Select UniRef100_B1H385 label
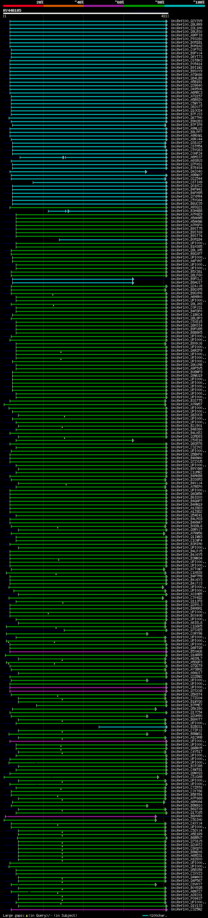 pyautogui.click(x=187, y=247)
